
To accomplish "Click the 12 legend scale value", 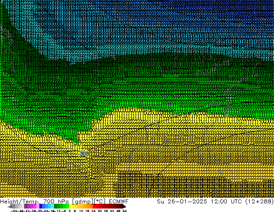I will click(81, 211).
